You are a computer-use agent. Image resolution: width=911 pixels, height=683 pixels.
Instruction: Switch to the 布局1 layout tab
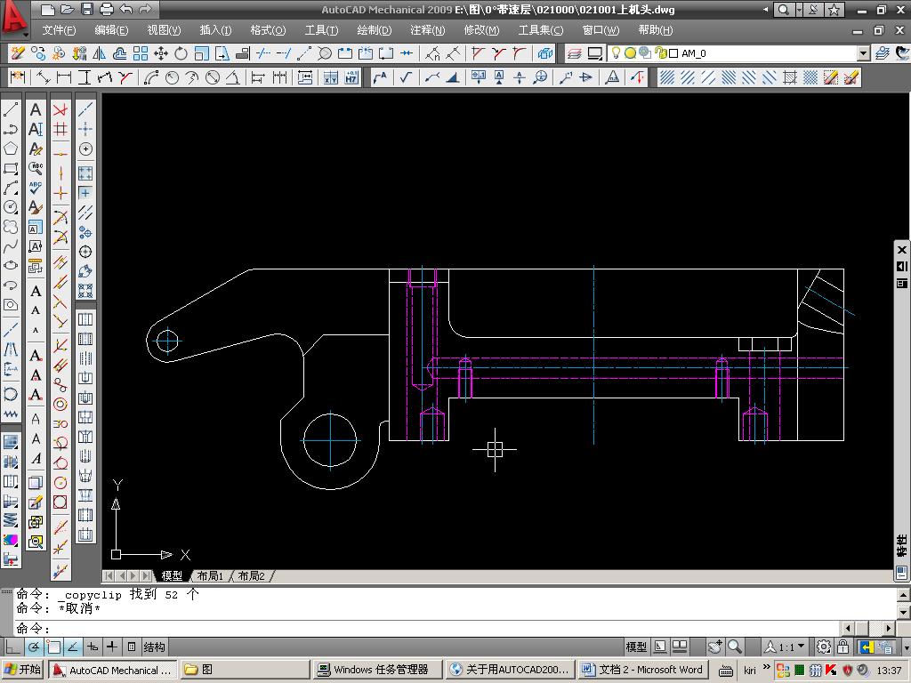[210, 576]
